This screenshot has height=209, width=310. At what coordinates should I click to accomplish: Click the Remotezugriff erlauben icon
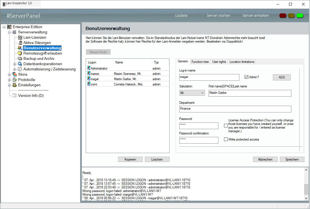[x=20, y=53]
